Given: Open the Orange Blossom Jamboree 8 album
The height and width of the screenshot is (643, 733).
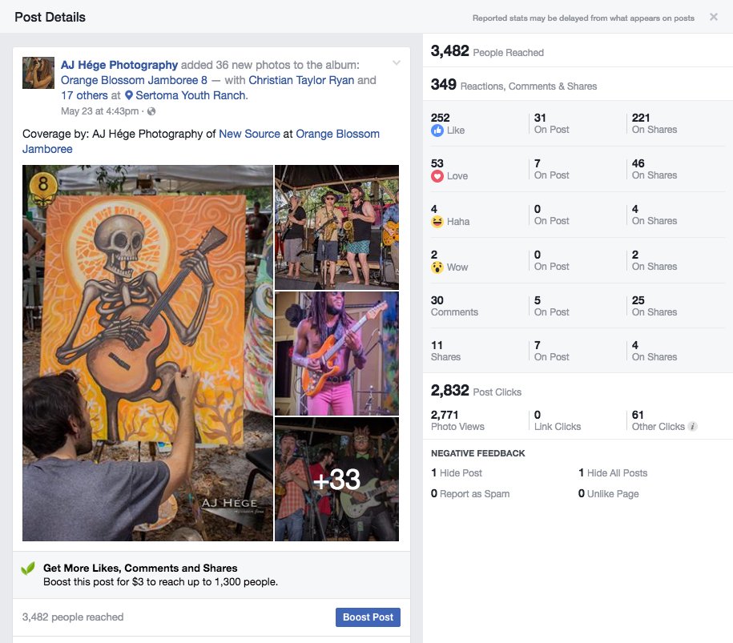Looking at the screenshot, I should (x=134, y=80).
